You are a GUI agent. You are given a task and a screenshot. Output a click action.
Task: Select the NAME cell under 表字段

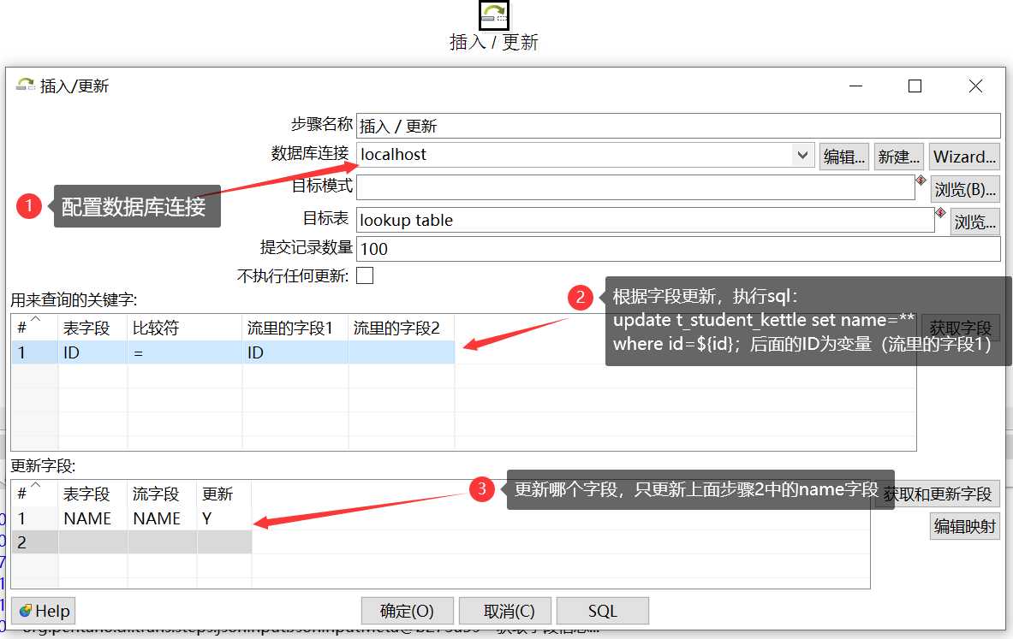coord(92,518)
